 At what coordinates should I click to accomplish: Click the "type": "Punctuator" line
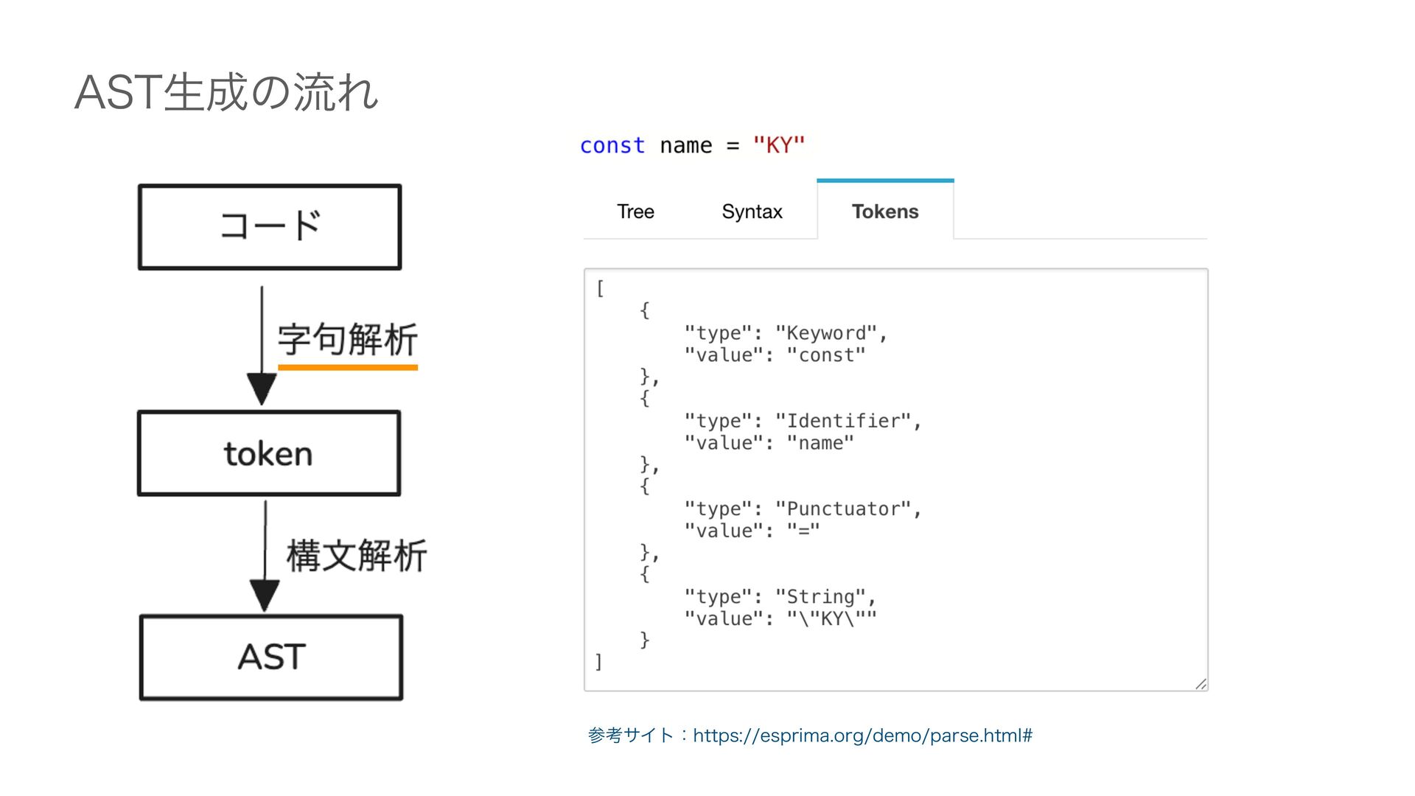[x=803, y=509]
